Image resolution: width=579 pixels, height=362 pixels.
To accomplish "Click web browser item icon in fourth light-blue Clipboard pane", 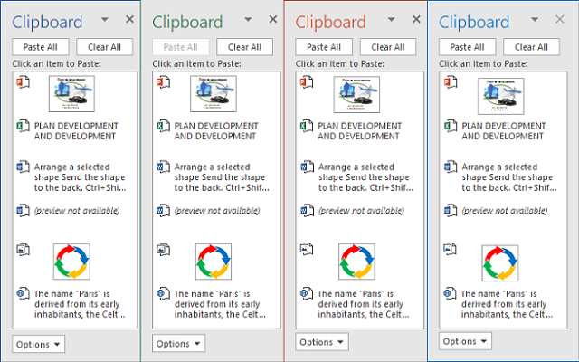I will [451, 293].
